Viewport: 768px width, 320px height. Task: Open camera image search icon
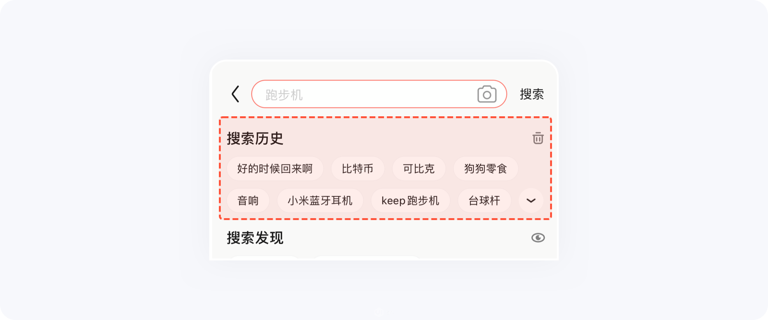click(487, 94)
